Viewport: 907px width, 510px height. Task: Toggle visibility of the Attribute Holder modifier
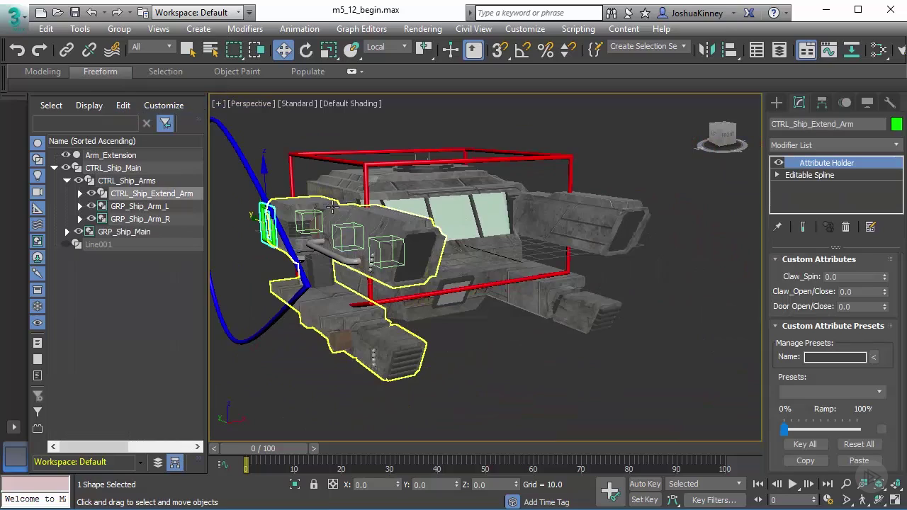[779, 163]
